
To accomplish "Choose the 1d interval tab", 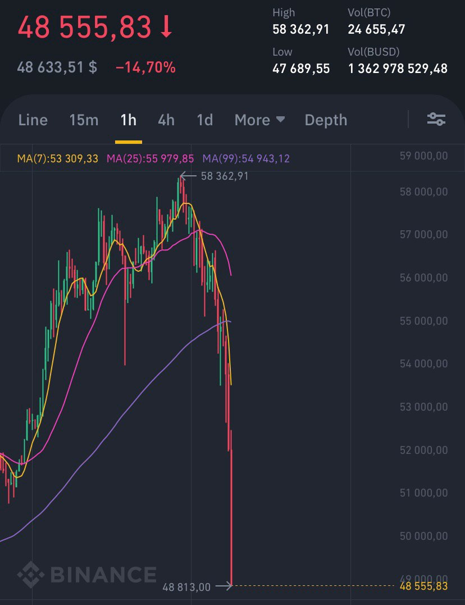I will click(204, 120).
